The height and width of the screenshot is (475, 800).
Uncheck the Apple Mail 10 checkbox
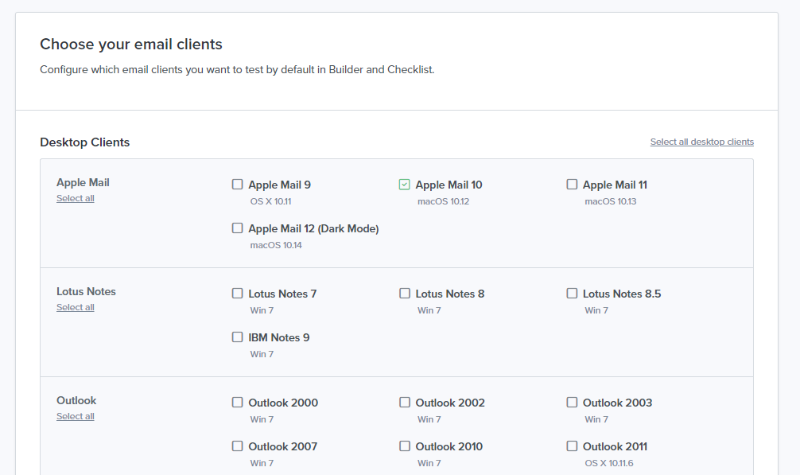[404, 185]
